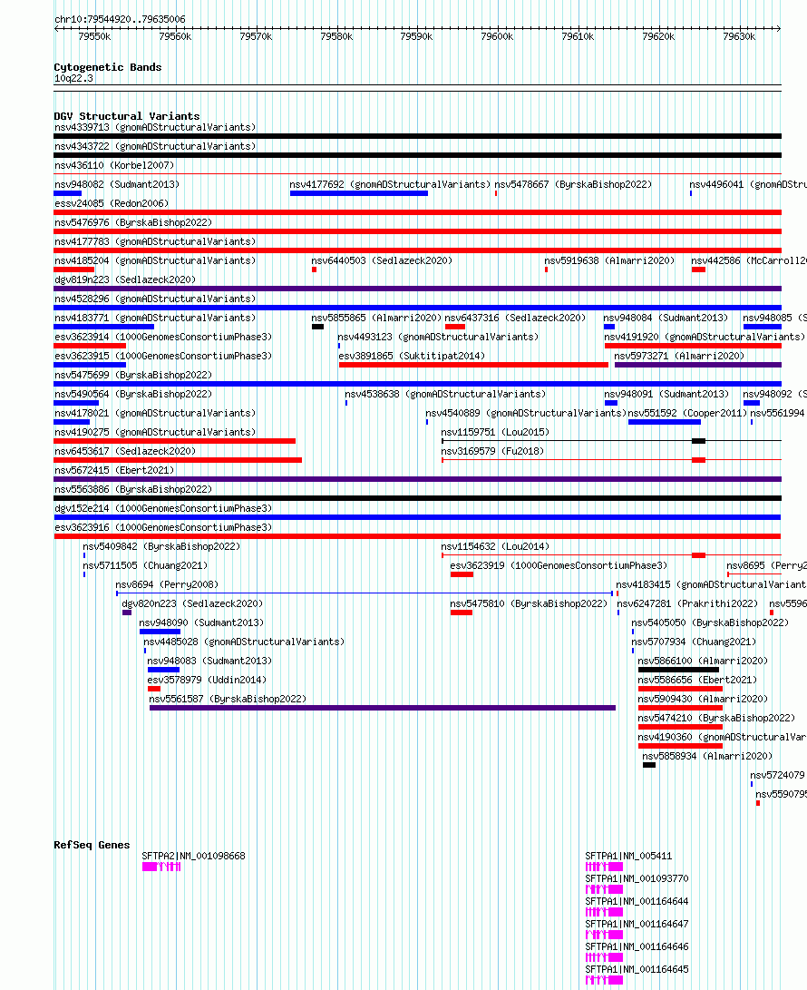The image size is (807, 990).
Task: Open the nsv4540889 gnomAD variant label
Action: (x=526, y=413)
